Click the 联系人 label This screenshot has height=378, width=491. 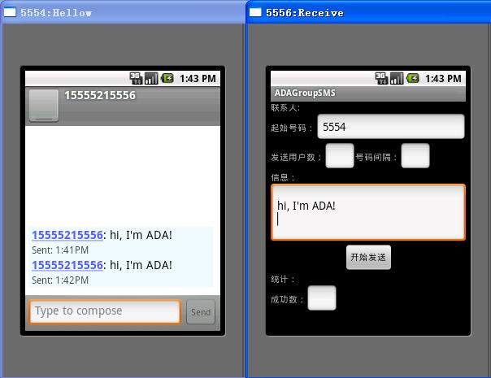pyautogui.click(x=285, y=108)
